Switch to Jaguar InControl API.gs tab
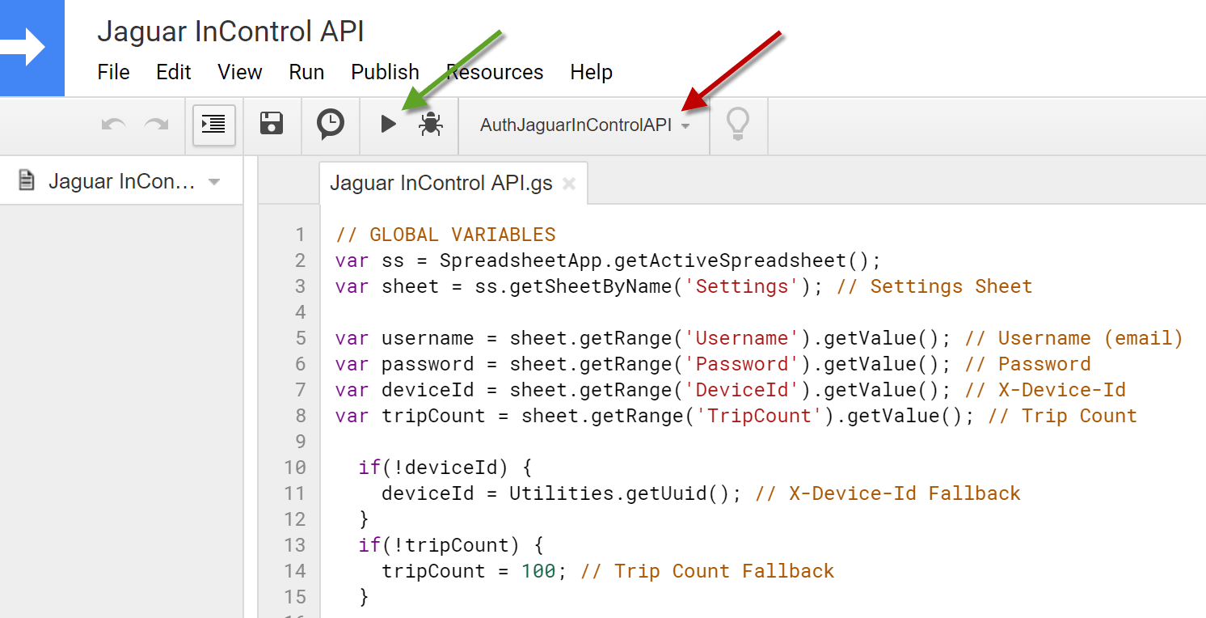 (x=441, y=184)
